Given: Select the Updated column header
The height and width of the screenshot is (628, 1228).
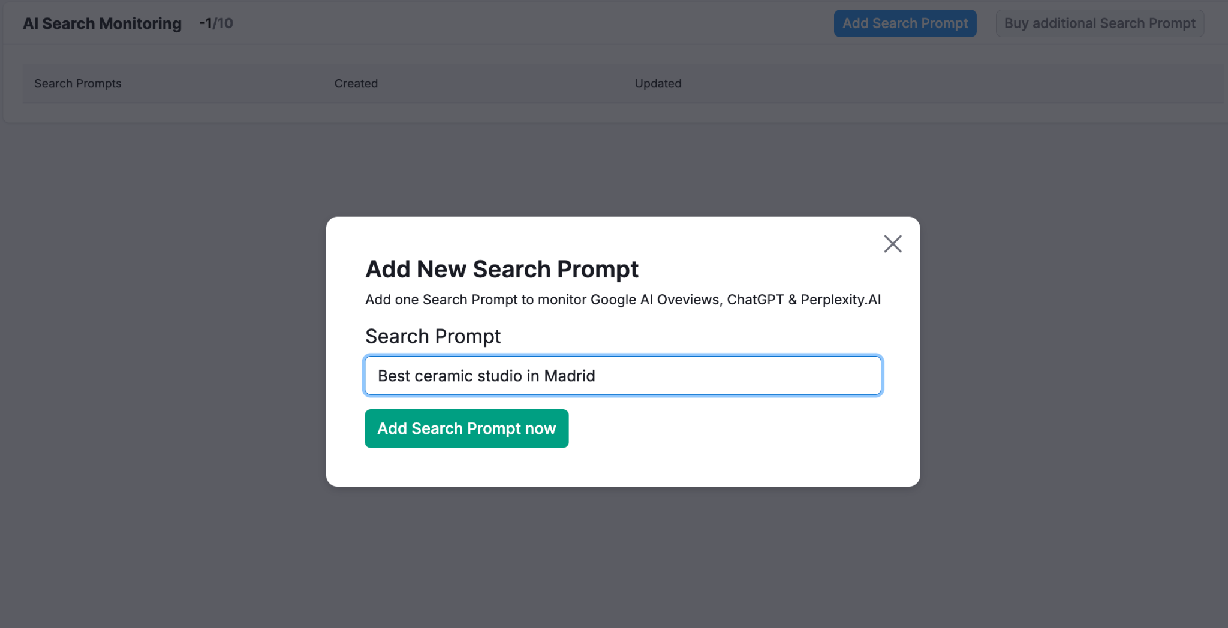Looking at the screenshot, I should click(x=658, y=84).
